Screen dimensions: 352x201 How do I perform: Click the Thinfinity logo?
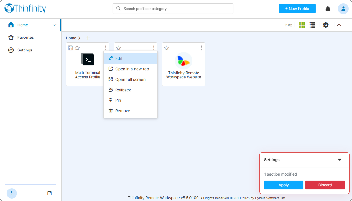click(x=25, y=9)
